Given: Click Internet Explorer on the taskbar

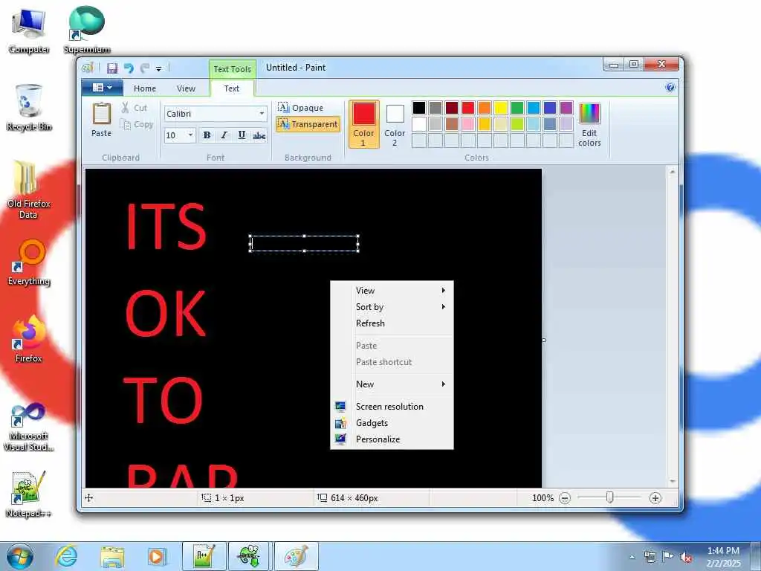Looking at the screenshot, I should (66, 556).
